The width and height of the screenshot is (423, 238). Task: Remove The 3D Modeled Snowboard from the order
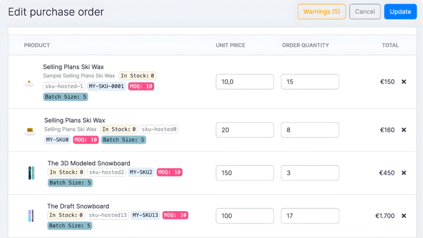point(404,173)
